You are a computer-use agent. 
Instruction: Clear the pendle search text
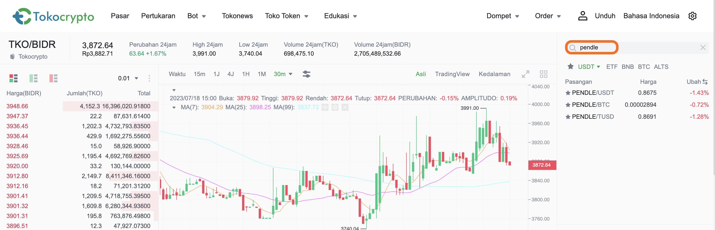[x=703, y=47]
